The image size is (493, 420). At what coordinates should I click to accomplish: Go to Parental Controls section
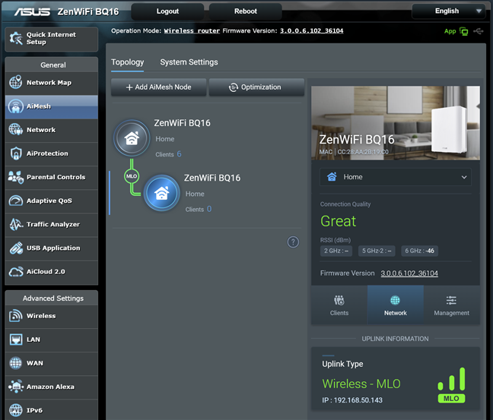tap(51, 177)
